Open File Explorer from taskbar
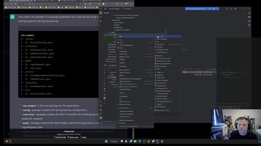261x146 pixels. (135, 142)
